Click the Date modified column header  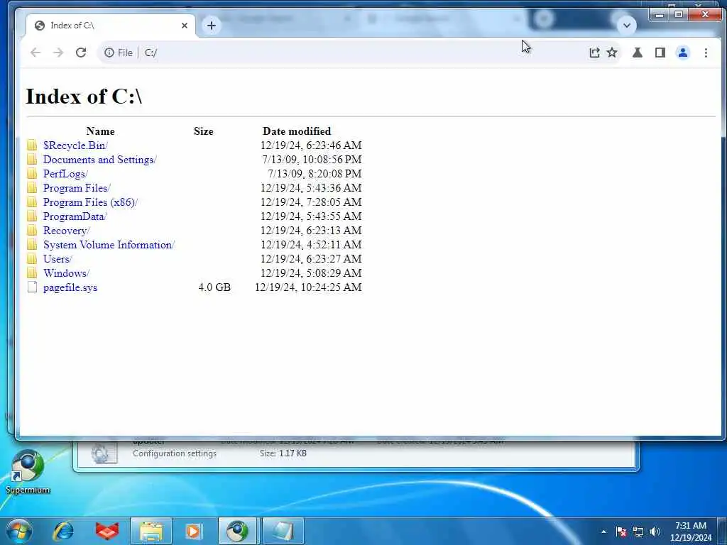(x=297, y=131)
